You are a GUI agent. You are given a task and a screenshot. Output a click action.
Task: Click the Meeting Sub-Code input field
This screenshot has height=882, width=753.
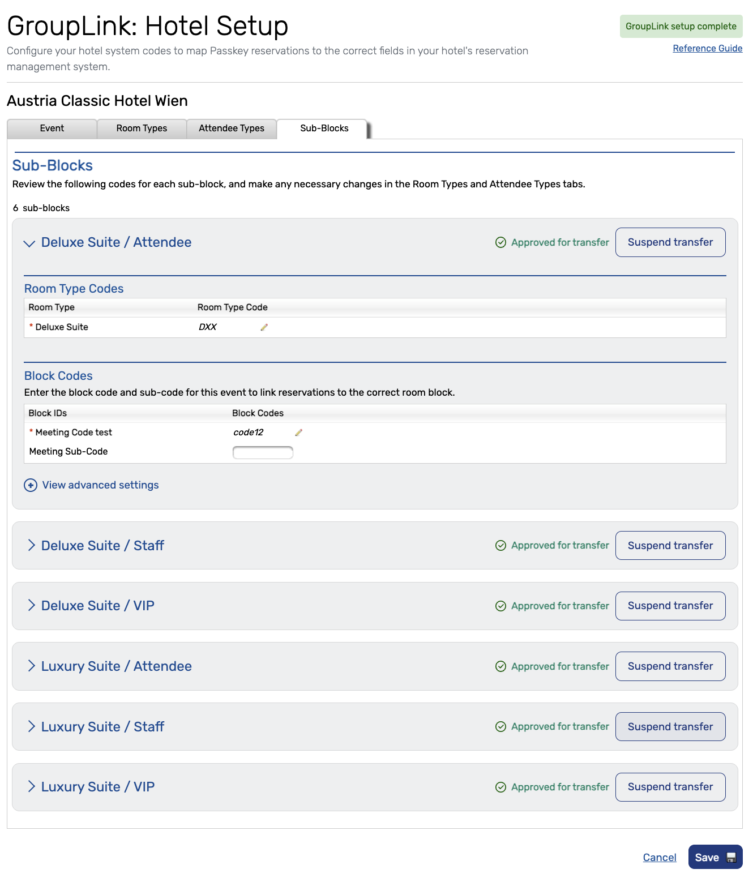pos(263,452)
